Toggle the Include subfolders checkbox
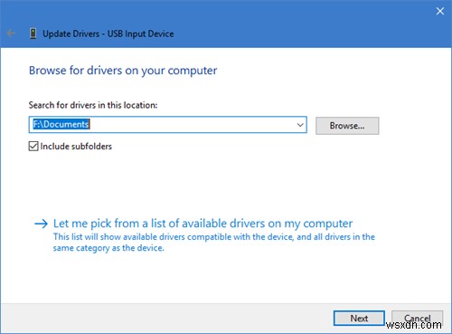 pyautogui.click(x=33, y=147)
